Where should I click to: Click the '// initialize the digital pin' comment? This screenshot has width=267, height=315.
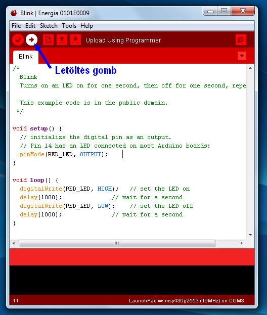(96, 137)
